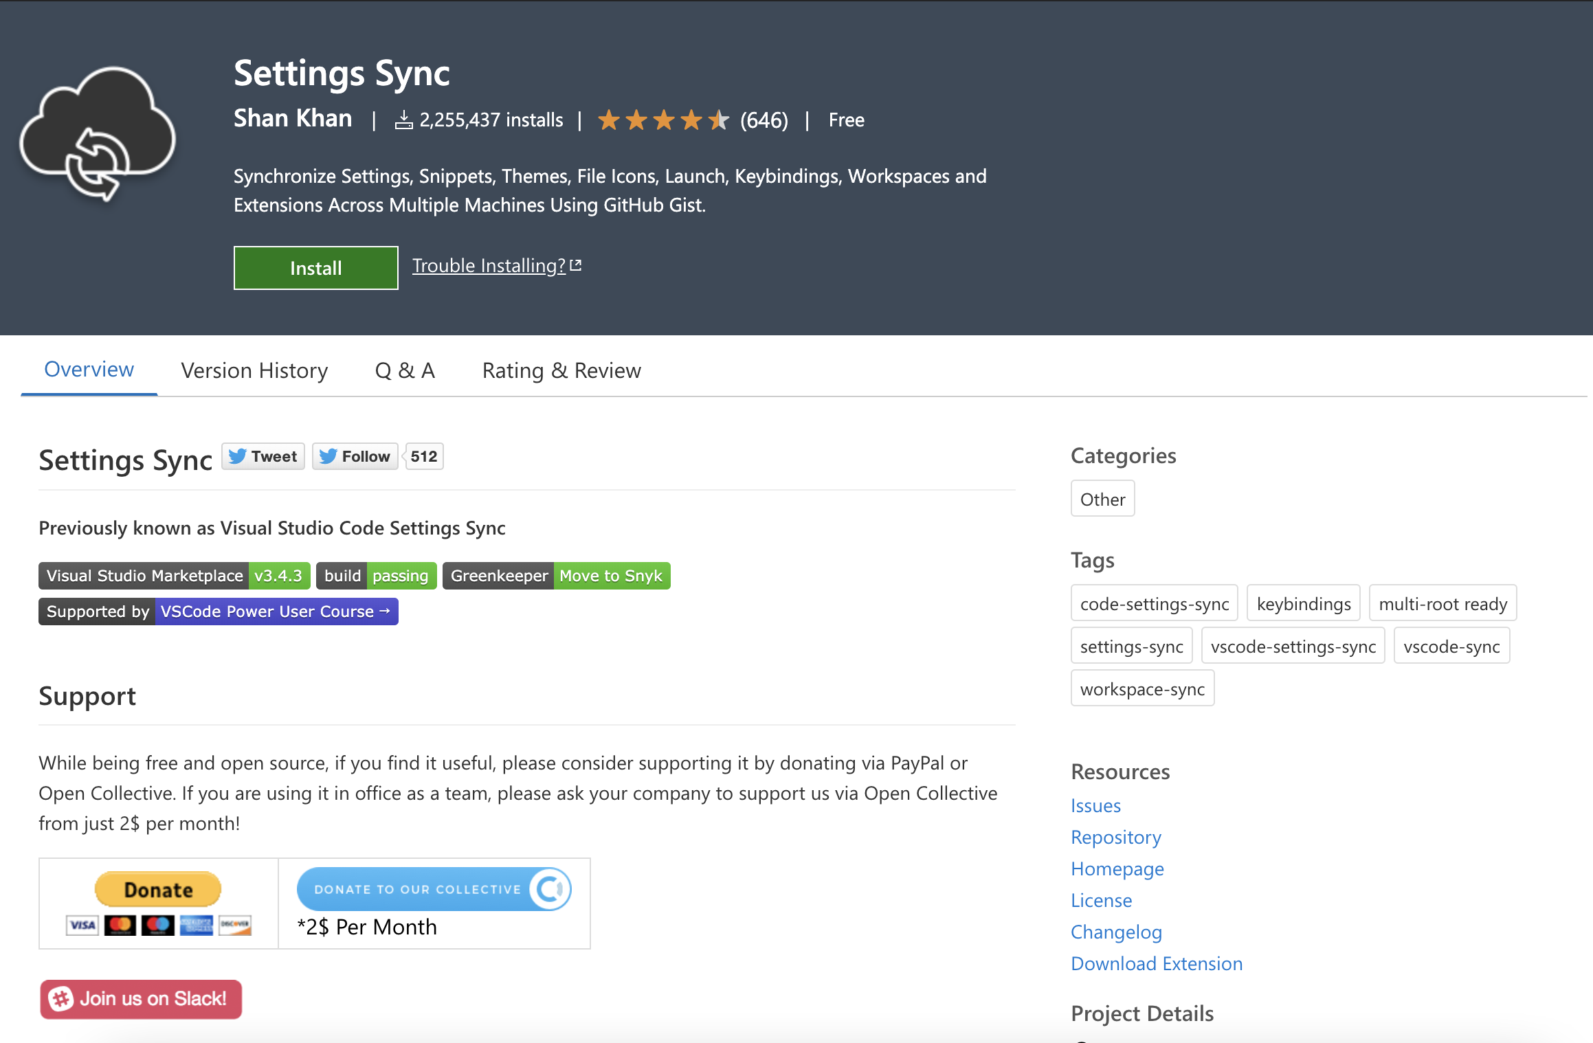The width and height of the screenshot is (1593, 1043).
Task: Switch to the Version History tab
Action: 254,370
